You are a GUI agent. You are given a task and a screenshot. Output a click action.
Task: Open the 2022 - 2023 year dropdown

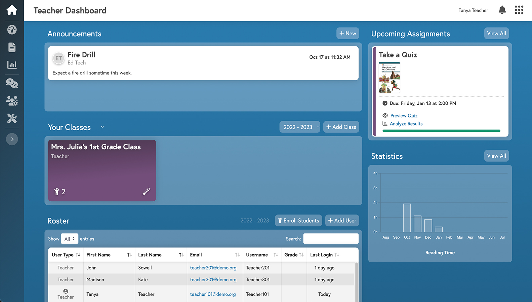299,127
